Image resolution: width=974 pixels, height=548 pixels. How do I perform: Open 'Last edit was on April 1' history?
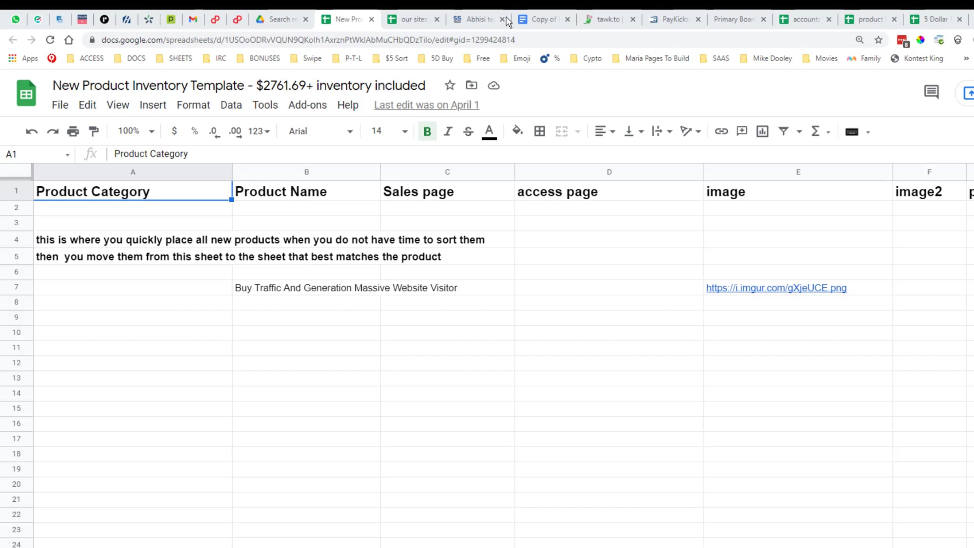coord(427,105)
